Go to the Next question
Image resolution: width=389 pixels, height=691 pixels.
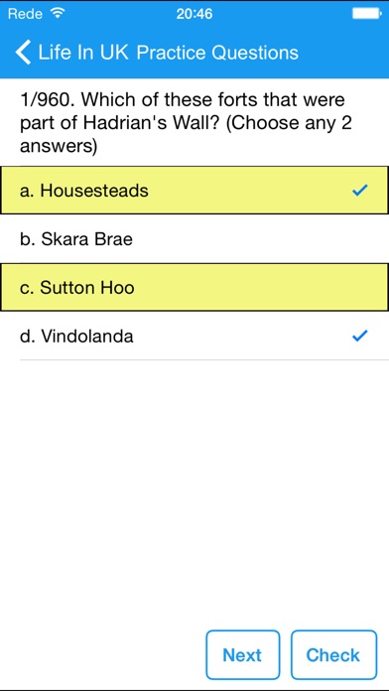coord(243,655)
